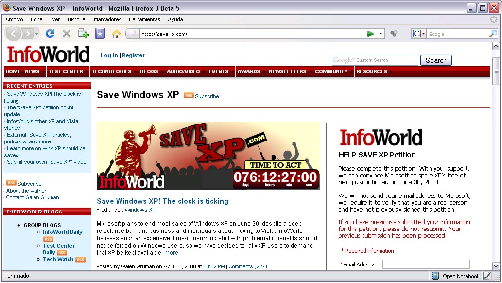The width and height of the screenshot is (502, 283).
Task: Expand the EVENTS navigation menu
Action: pyautogui.click(x=221, y=71)
